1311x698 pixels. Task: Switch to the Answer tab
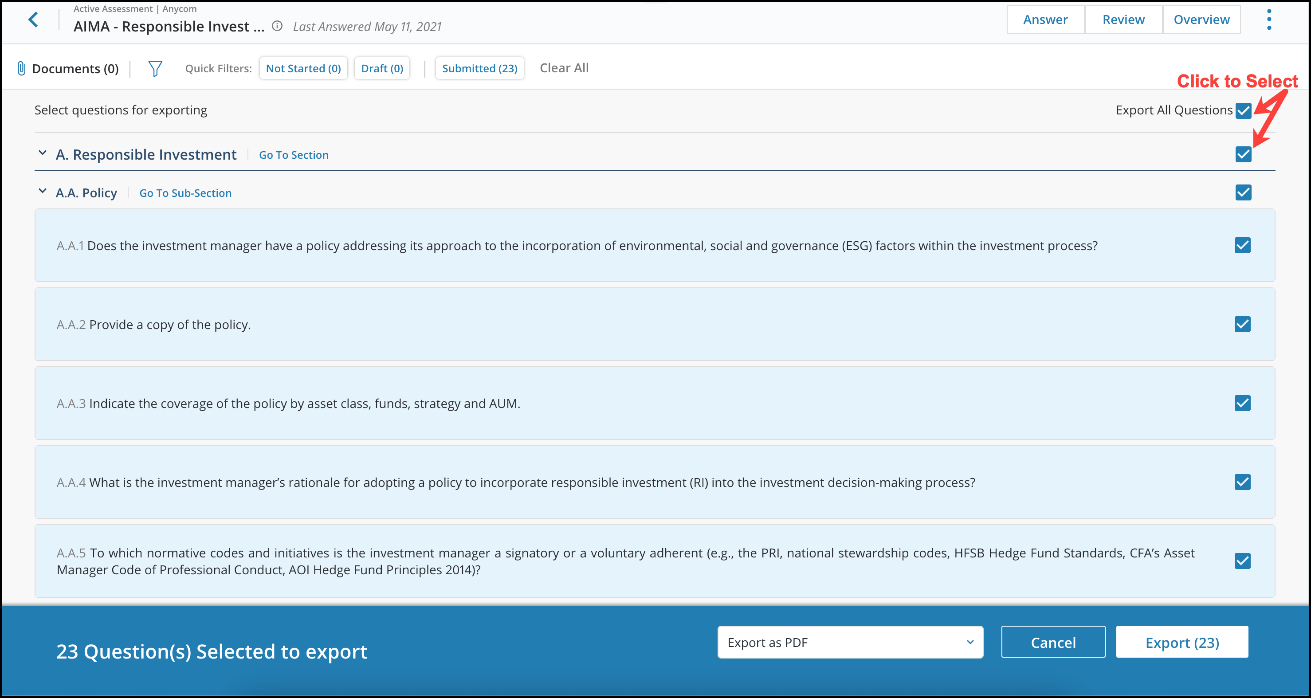[x=1045, y=20]
